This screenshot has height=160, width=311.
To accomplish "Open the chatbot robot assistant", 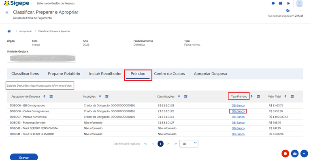I will click(x=295, y=154).
